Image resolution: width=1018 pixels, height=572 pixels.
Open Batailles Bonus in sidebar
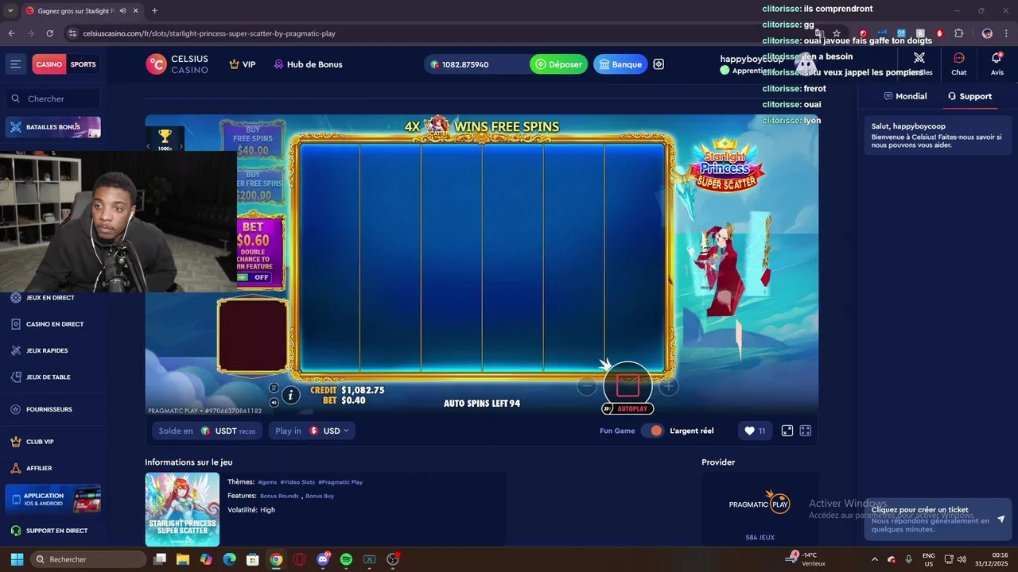[x=53, y=127]
